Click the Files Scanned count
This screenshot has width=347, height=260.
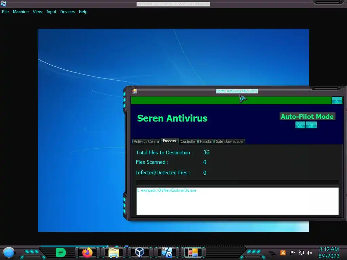click(205, 162)
